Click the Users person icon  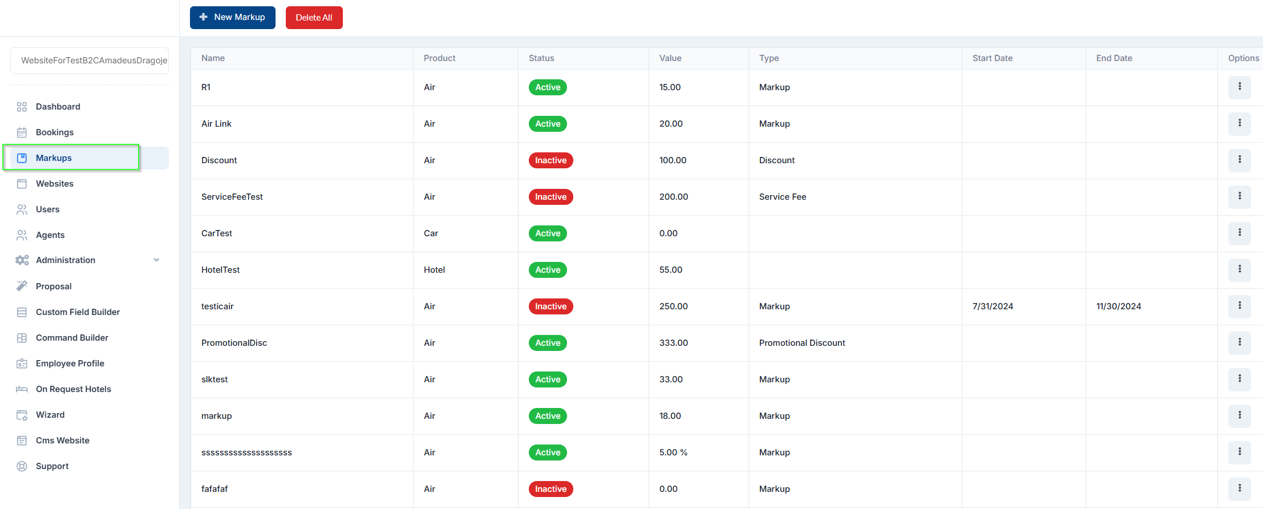coord(22,209)
